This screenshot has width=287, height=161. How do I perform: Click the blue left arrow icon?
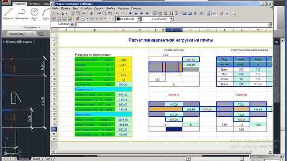[142, 13]
